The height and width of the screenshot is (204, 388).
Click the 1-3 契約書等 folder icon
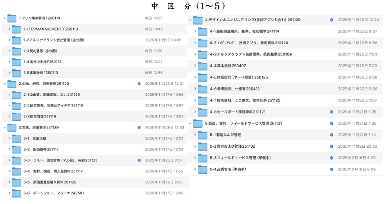point(16,51)
